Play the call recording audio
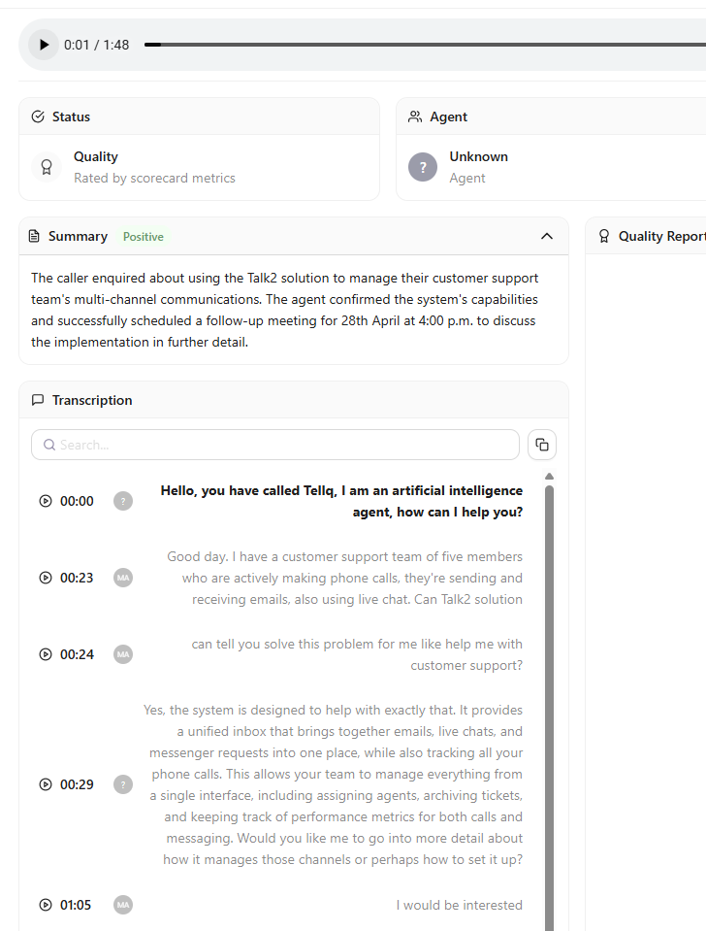Image resolution: width=706 pixels, height=931 pixels. pyautogui.click(x=44, y=45)
